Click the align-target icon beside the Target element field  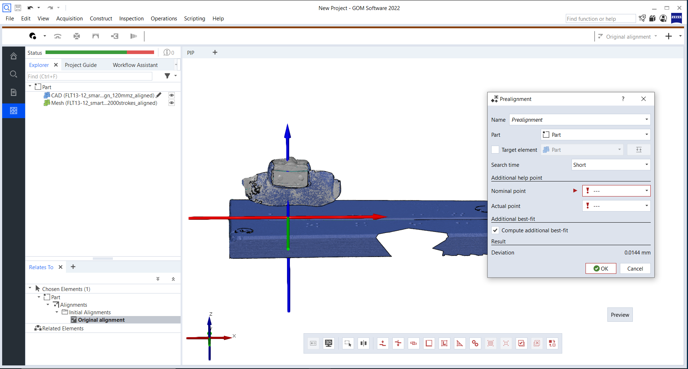point(639,150)
